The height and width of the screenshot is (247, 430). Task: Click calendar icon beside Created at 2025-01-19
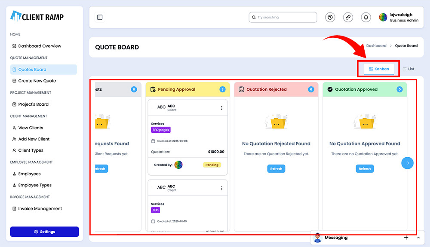point(153,221)
